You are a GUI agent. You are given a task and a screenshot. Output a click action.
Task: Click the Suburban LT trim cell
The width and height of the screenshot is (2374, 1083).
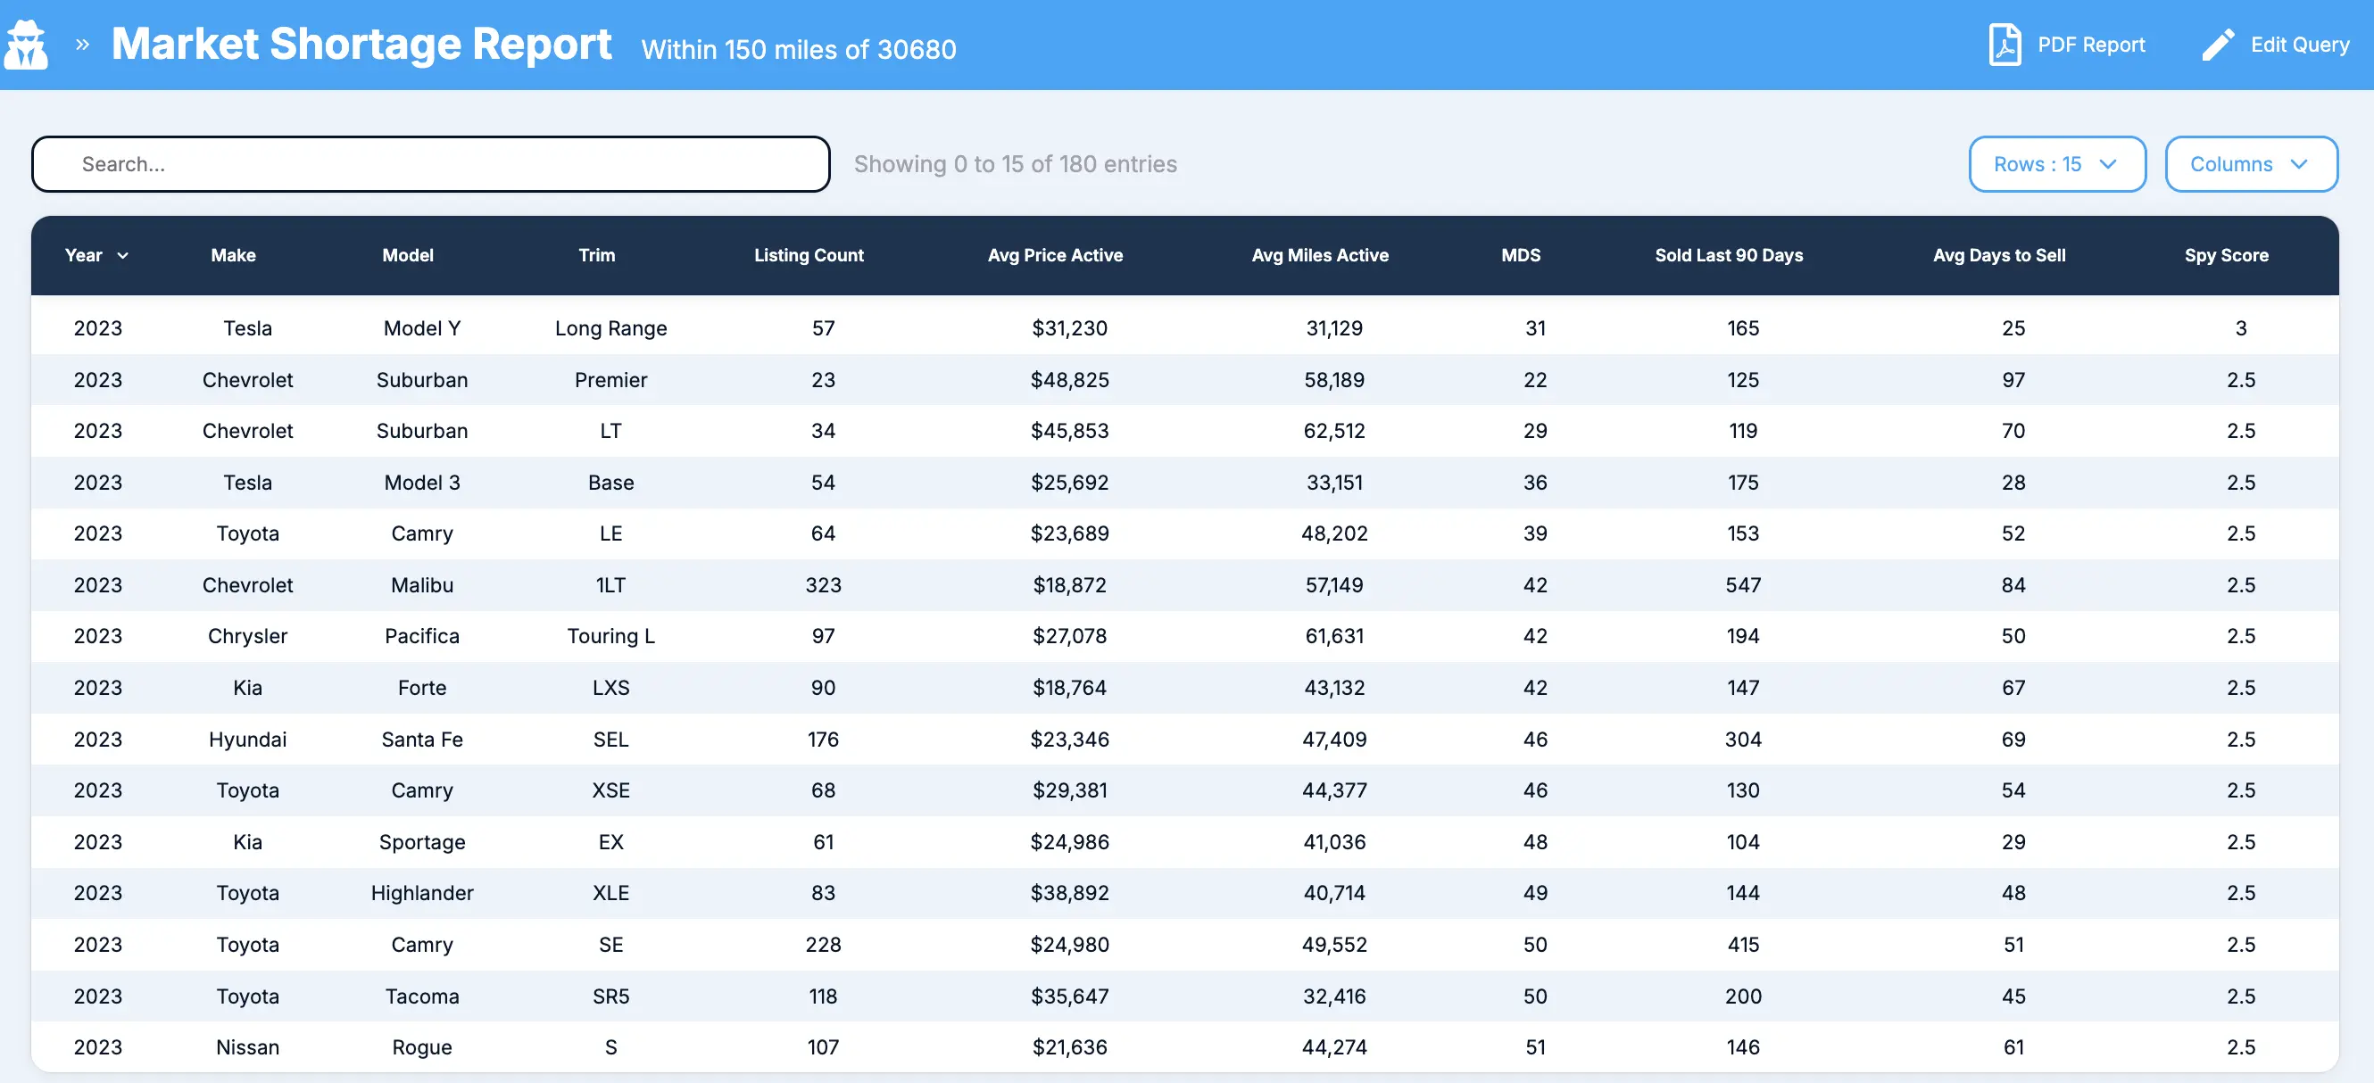pyautogui.click(x=611, y=431)
